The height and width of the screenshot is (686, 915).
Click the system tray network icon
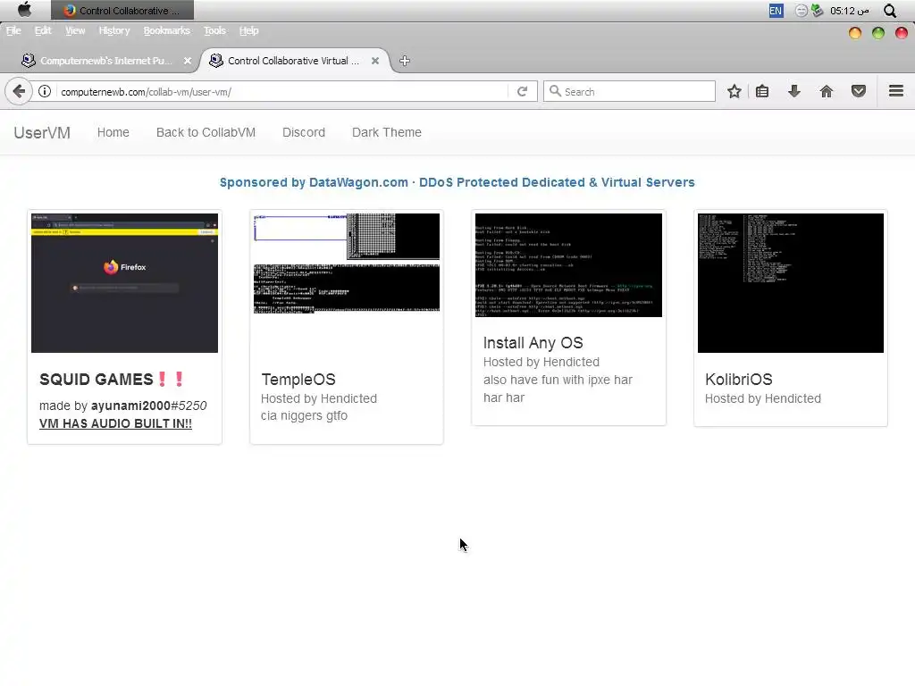tap(818, 11)
